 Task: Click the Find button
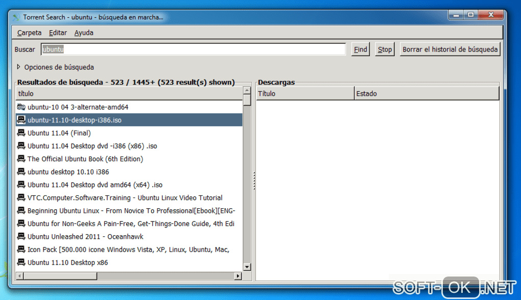pos(361,49)
